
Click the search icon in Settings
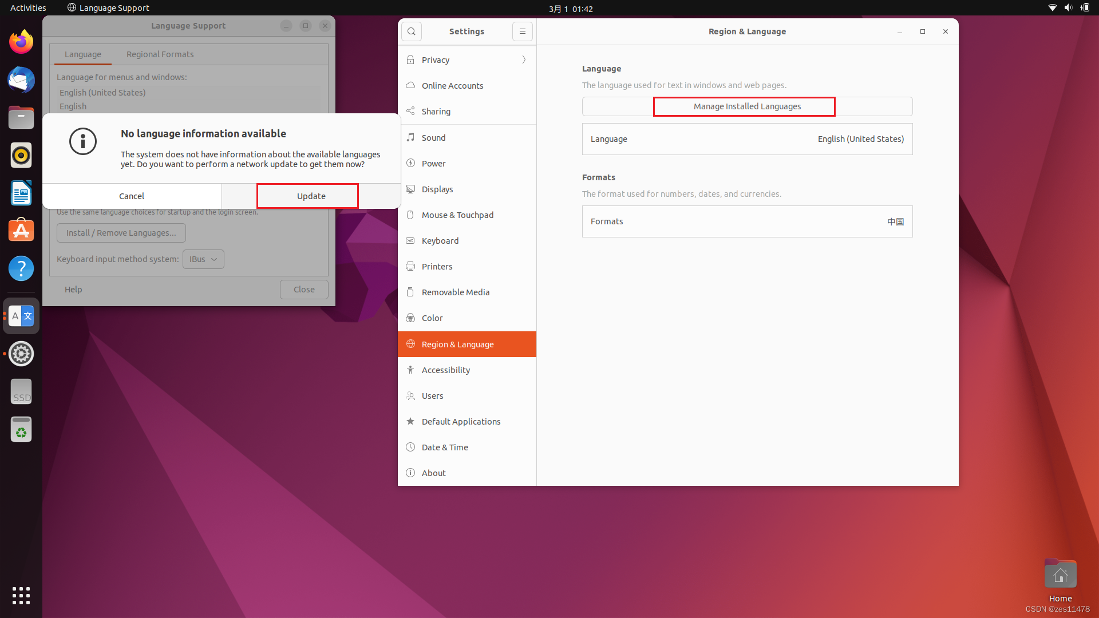pos(412,31)
